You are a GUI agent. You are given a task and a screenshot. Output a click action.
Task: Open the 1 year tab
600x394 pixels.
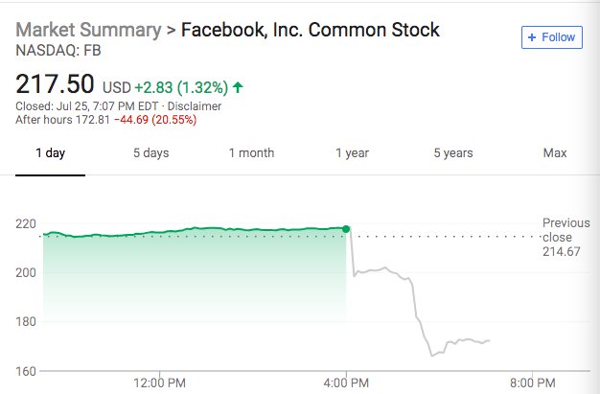(353, 153)
